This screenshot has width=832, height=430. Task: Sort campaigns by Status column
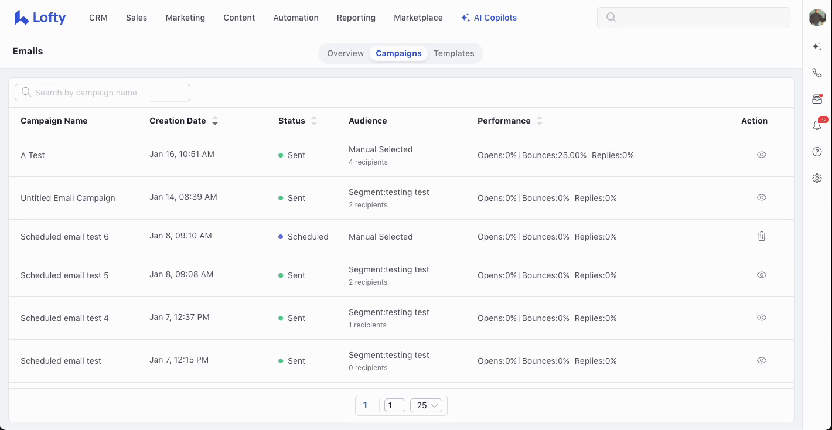point(313,121)
